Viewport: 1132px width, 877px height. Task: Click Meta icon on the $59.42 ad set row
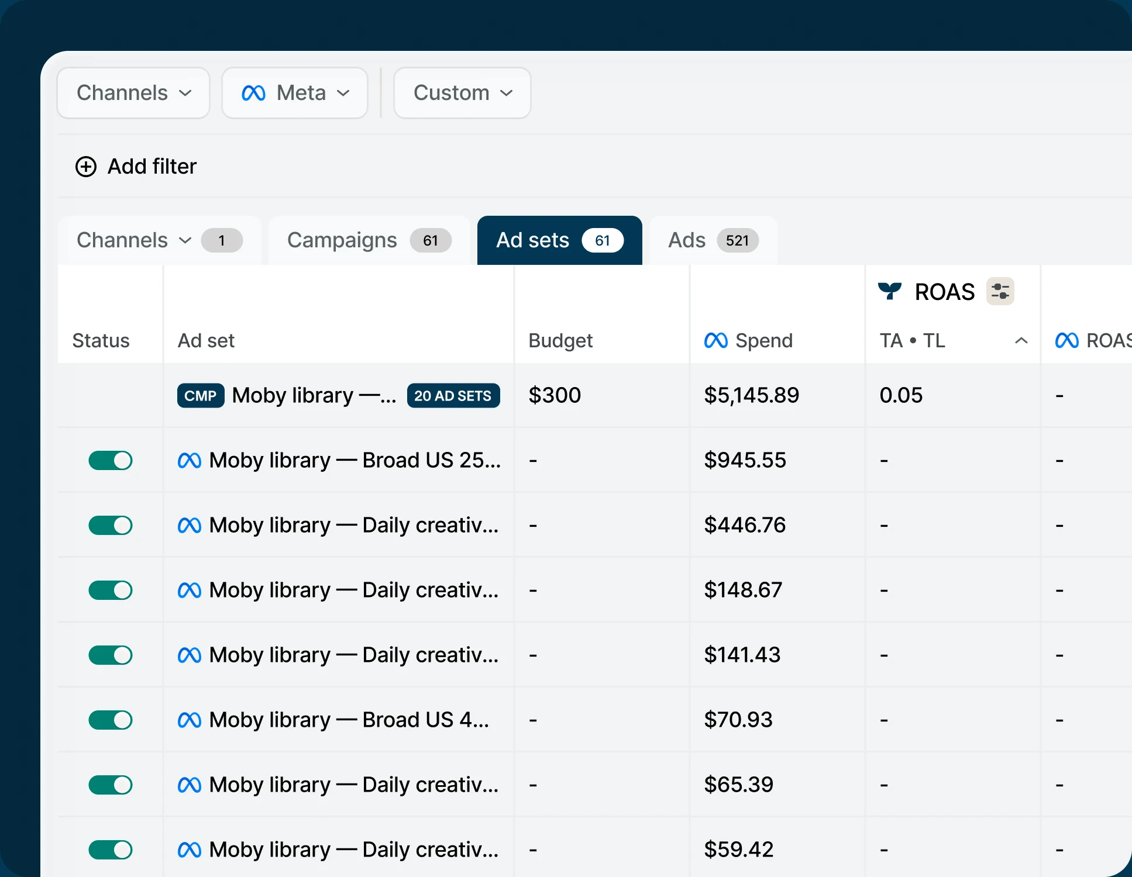[190, 850]
